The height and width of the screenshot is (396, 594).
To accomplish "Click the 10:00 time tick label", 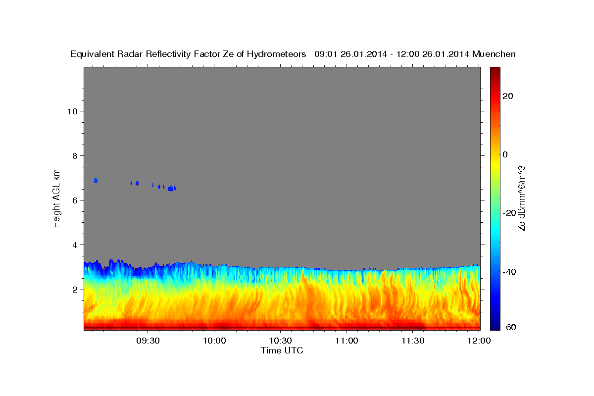I will 214,341.
